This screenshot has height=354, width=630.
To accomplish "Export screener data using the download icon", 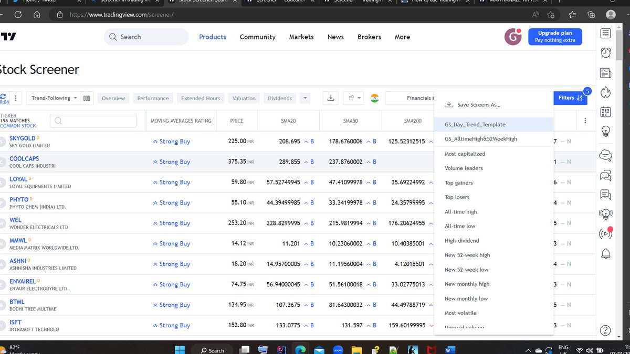I will click(x=330, y=98).
